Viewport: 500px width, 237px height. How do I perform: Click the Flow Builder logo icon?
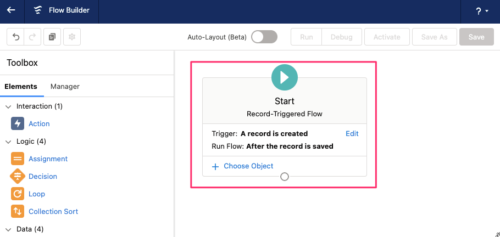click(x=38, y=10)
